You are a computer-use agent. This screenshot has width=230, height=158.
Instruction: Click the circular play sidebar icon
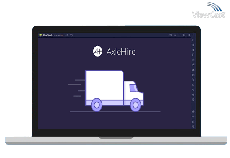[x=193, y=65]
